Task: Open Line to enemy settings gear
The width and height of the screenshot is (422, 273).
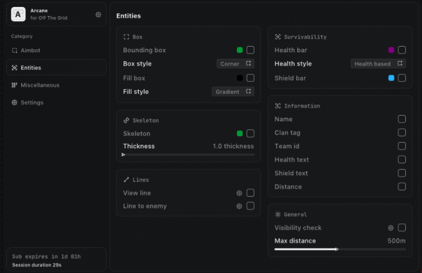Action: (239, 206)
